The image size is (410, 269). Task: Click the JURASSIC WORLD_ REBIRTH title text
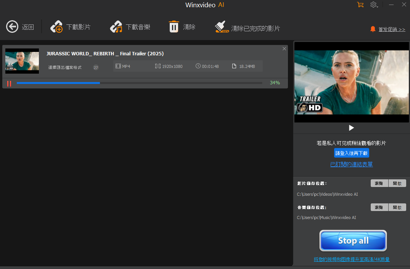tap(105, 54)
